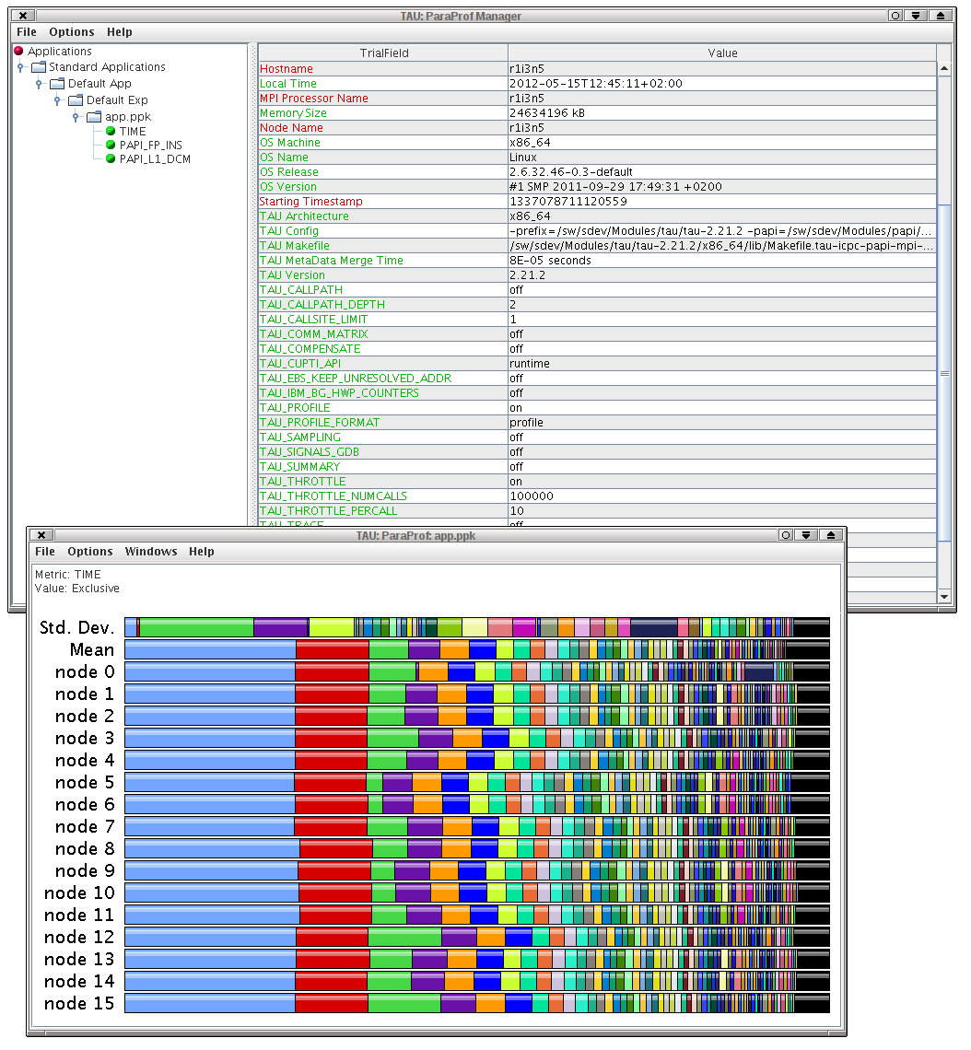Open File menu in the app.ppk window
Viewport: 971px width, 1050px height.
(x=45, y=552)
